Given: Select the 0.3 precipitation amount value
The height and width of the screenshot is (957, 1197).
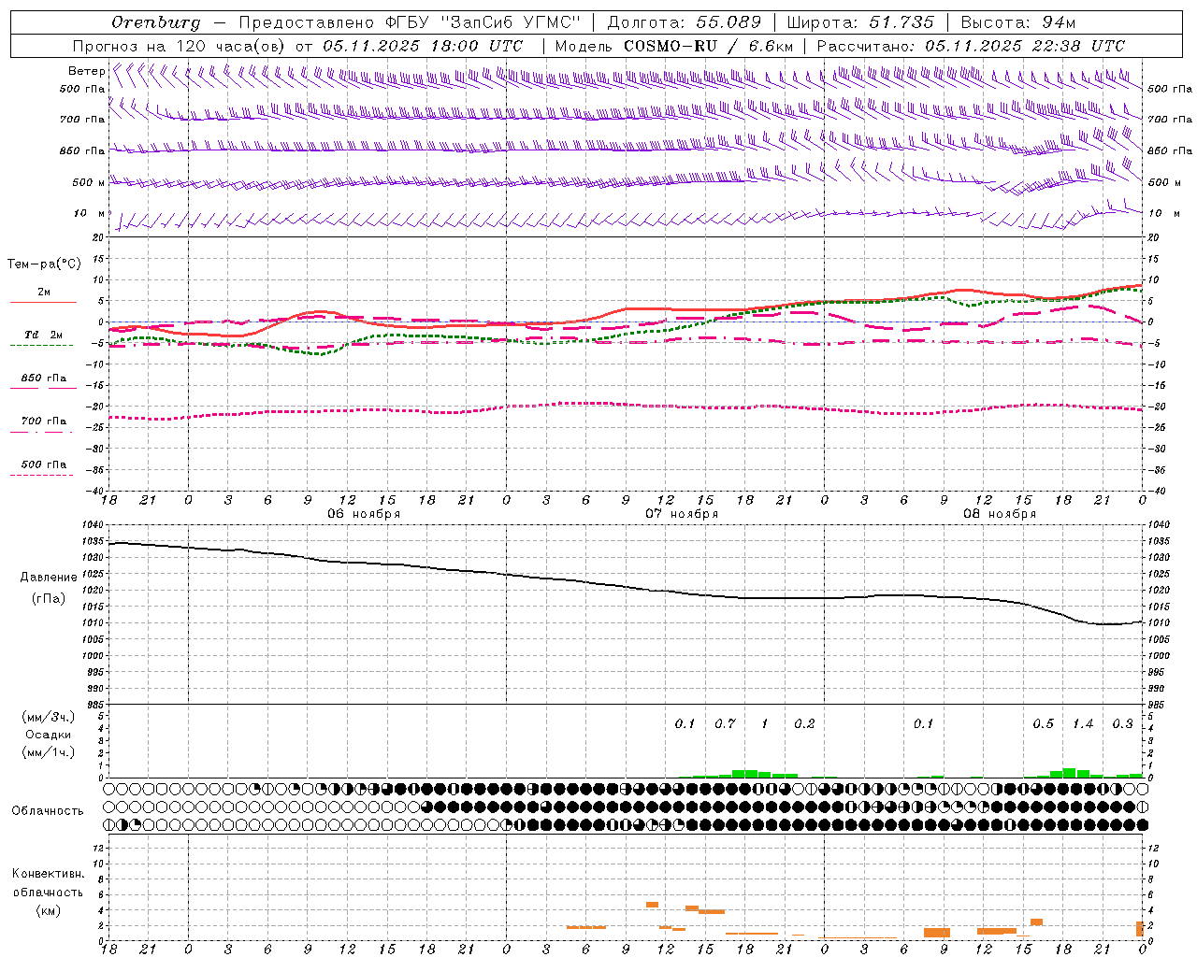Looking at the screenshot, I should [1122, 724].
